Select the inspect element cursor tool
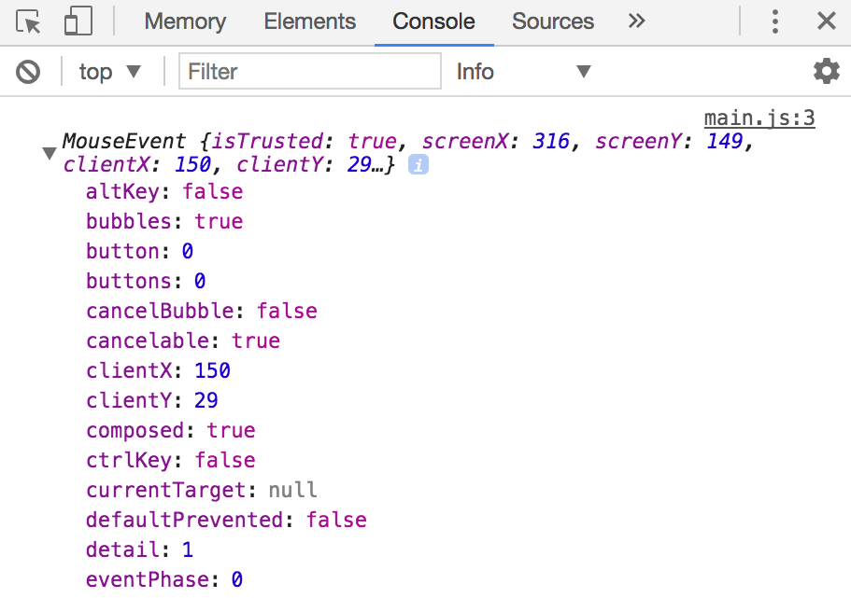Screen dimensions: 851x598 pos(26,21)
